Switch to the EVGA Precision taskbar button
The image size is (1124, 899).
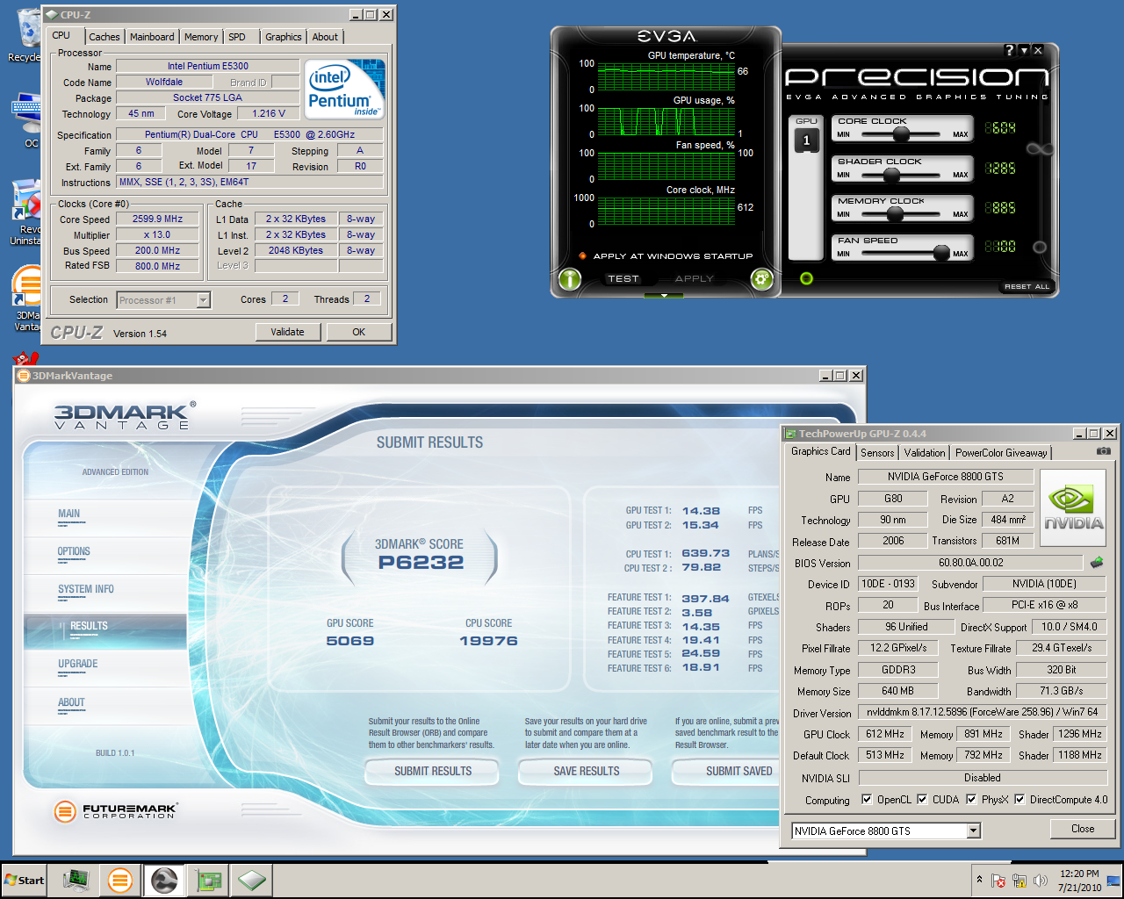164,880
